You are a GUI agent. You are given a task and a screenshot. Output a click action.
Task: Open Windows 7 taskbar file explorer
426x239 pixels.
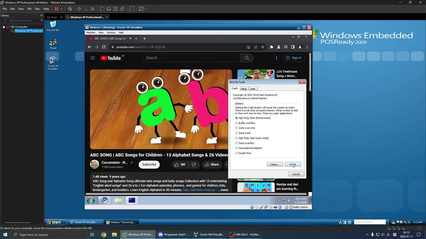pyautogui.click(x=118, y=200)
